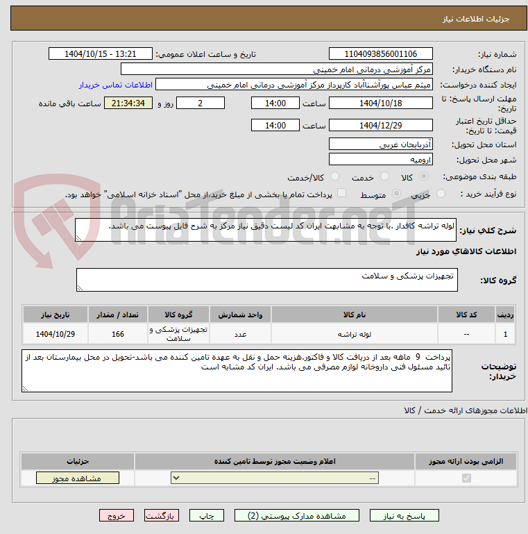Select the کالا radio button

(x=423, y=176)
